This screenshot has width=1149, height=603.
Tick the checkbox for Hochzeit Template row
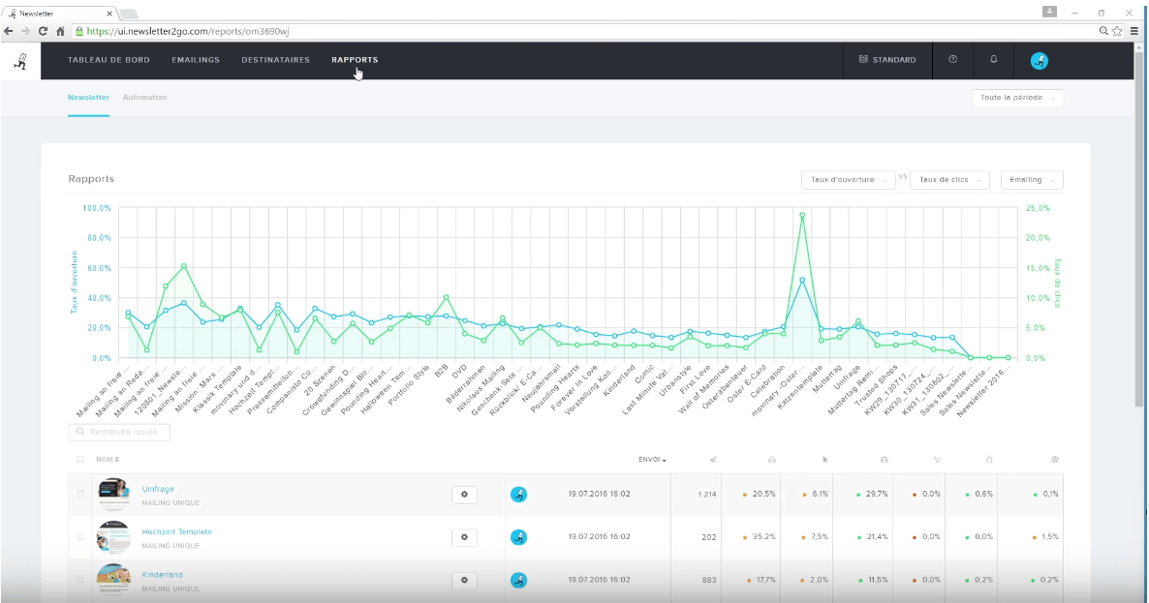[80, 537]
